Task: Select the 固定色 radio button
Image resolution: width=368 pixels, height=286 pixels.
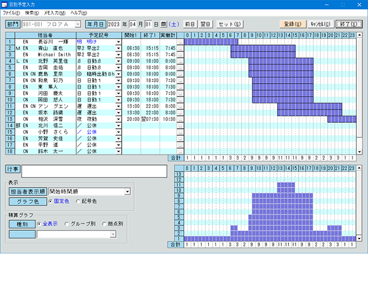Action: [x=50, y=201]
